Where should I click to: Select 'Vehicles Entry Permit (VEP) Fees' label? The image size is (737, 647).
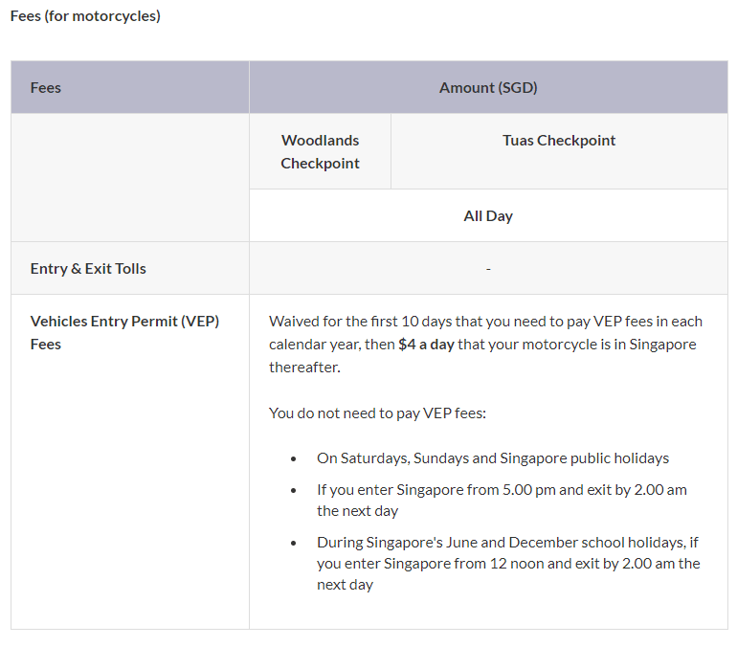pyautogui.click(x=124, y=332)
